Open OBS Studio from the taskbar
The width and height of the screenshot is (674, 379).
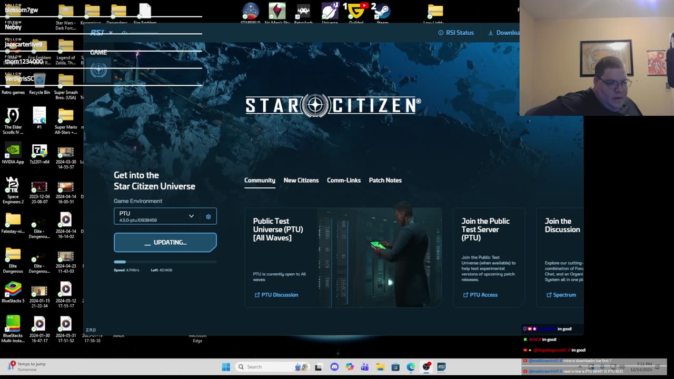[x=426, y=367]
